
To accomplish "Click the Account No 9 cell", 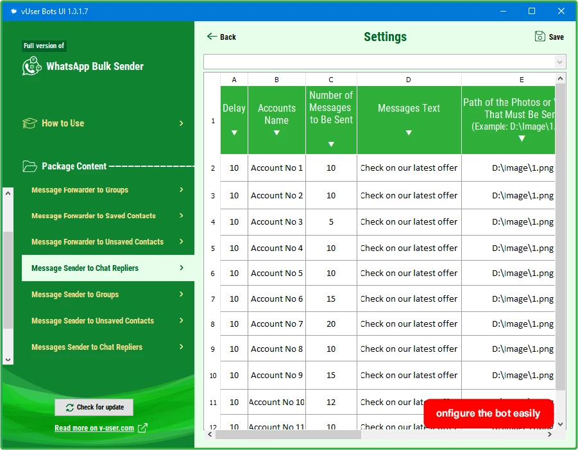I will [276, 375].
